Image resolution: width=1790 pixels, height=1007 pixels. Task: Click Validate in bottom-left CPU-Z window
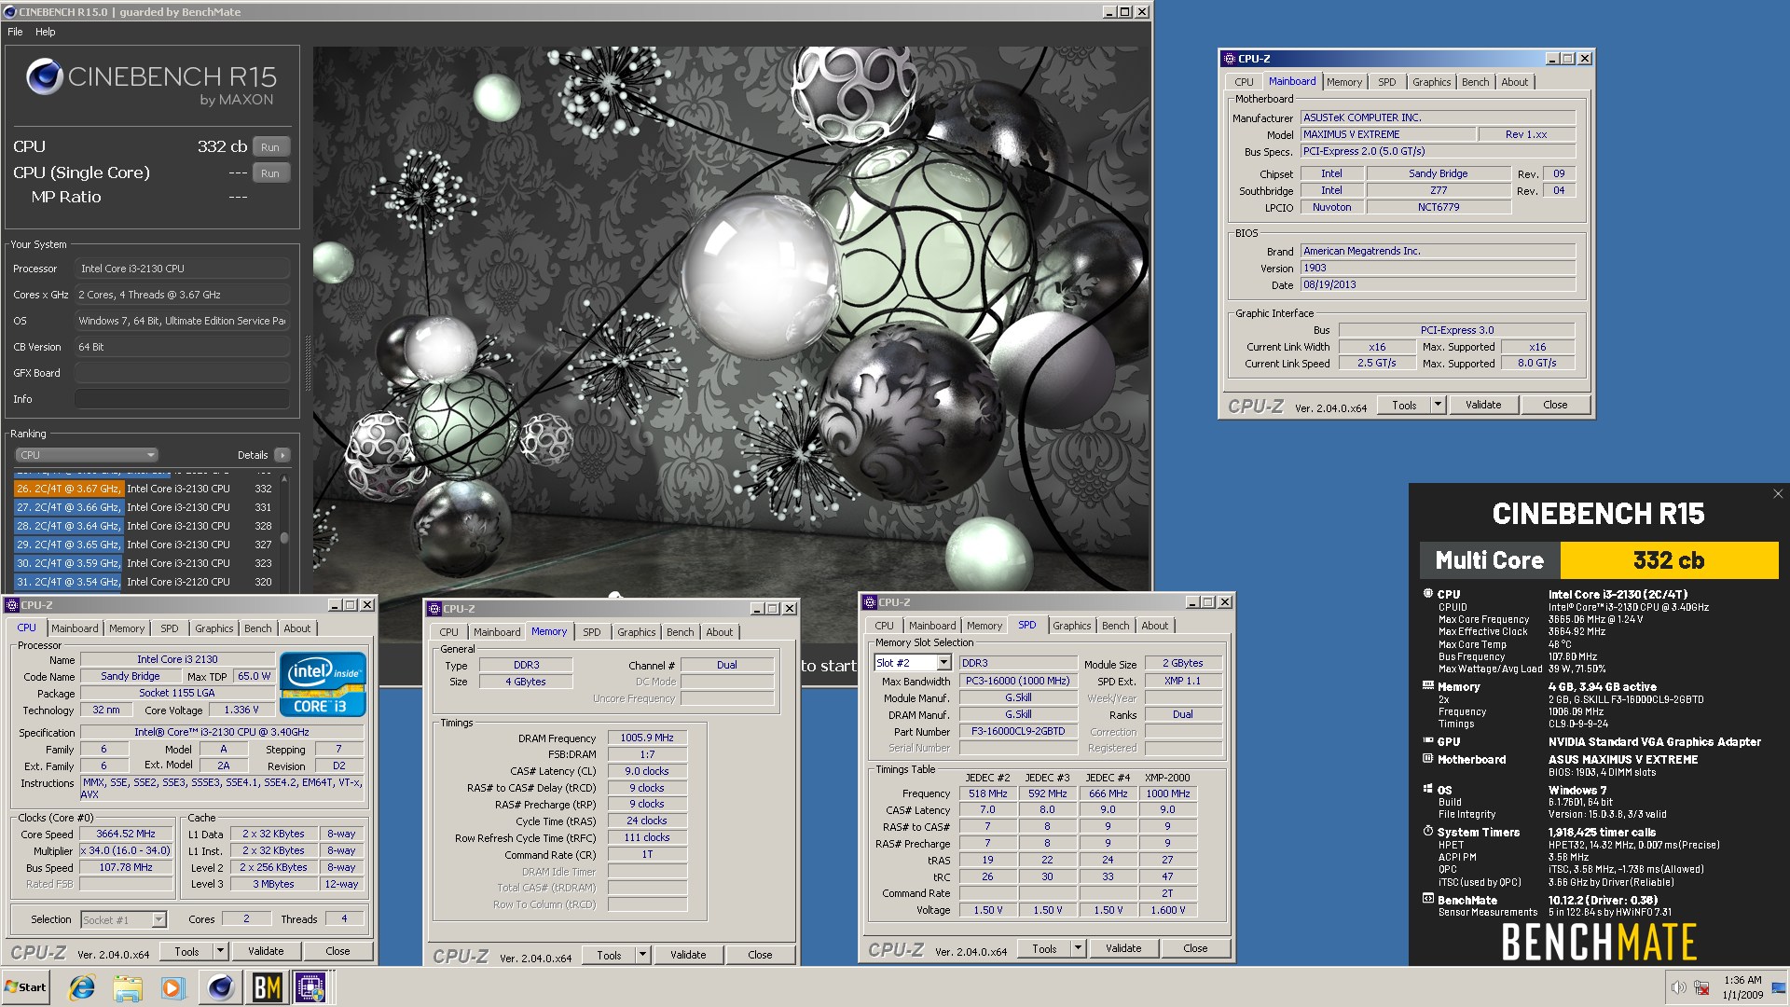point(266,951)
